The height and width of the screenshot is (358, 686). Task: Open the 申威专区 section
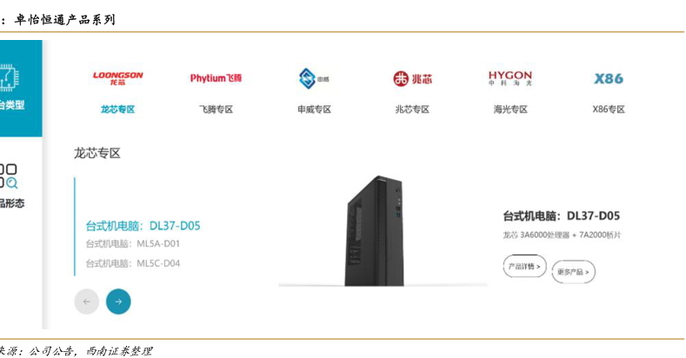pyautogui.click(x=314, y=109)
